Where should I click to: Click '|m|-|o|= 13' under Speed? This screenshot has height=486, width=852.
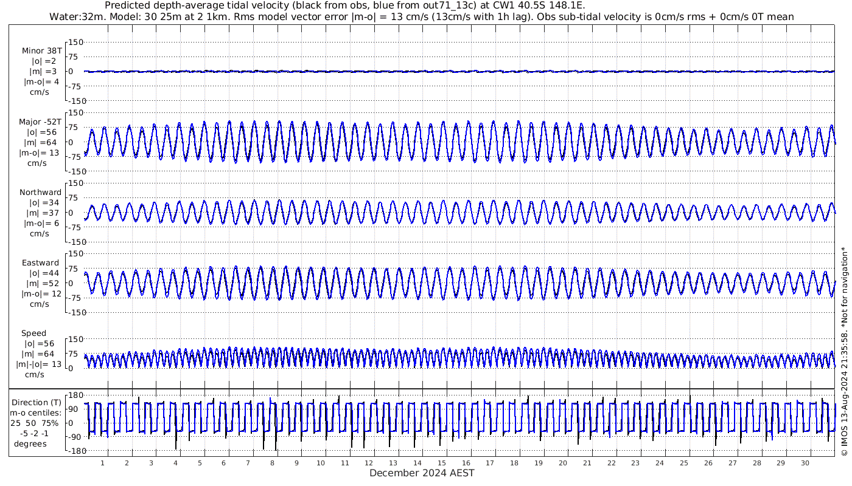coord(39,364)
